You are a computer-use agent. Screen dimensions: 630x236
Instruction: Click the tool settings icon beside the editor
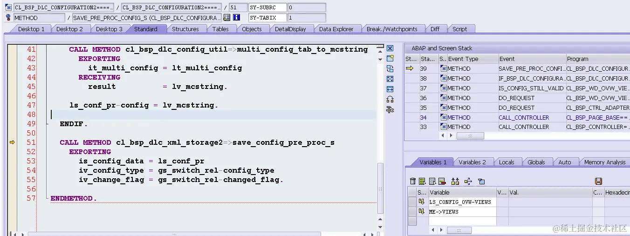click(390, 110)
